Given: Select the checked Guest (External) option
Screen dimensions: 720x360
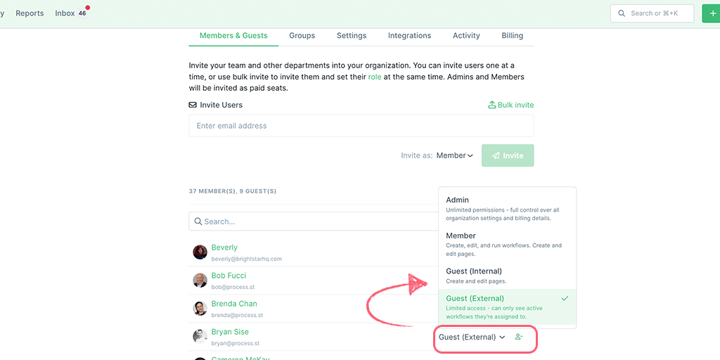Looking at the screenshot, I should [508, 307].
